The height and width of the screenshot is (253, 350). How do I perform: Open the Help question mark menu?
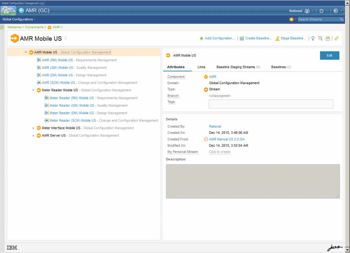pos(336,11)
